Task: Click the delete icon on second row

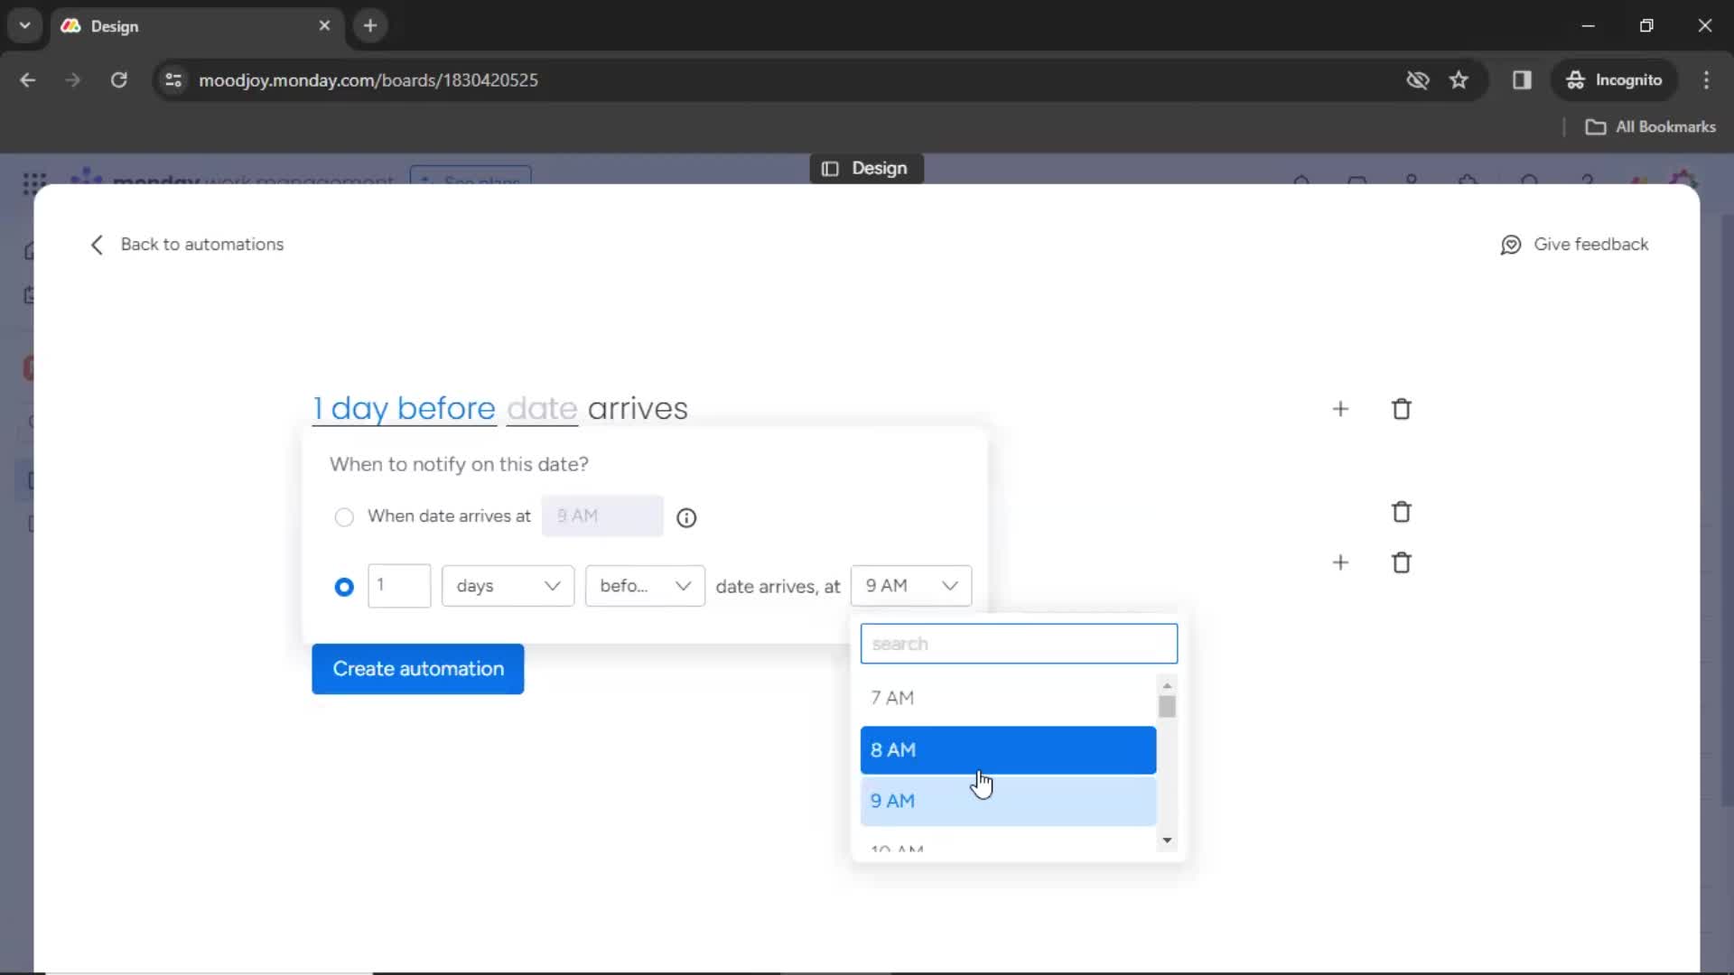Action: tap(1402, 512)
